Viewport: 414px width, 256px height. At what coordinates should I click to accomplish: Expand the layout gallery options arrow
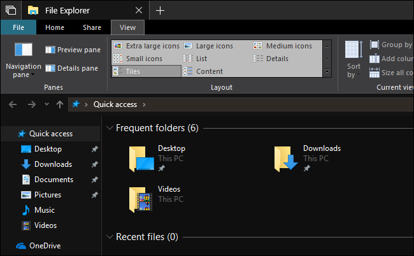(x=327, y=71)
